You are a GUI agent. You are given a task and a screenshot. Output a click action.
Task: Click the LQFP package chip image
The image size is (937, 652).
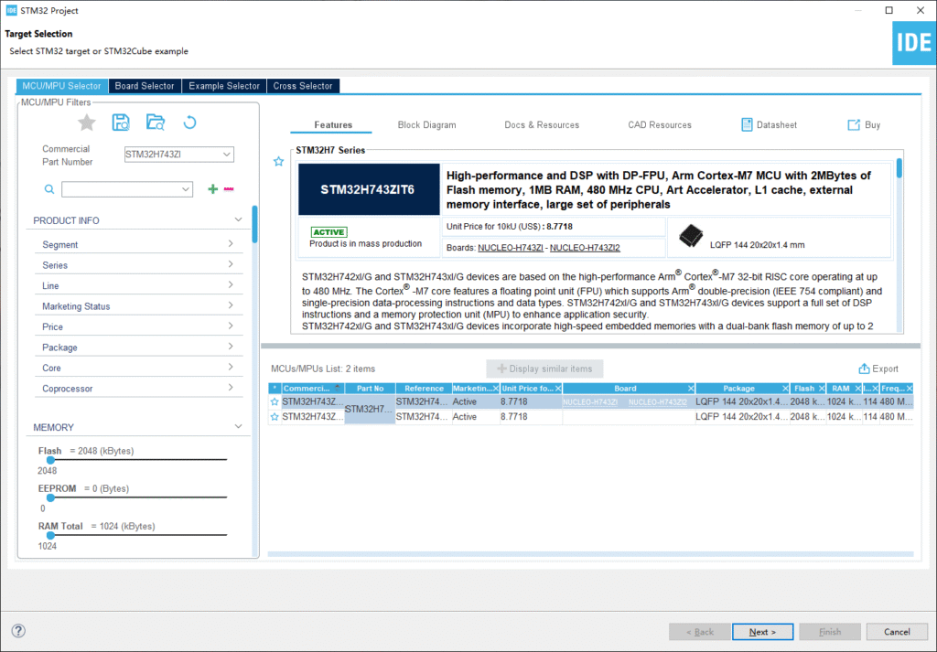pos(692,237)
